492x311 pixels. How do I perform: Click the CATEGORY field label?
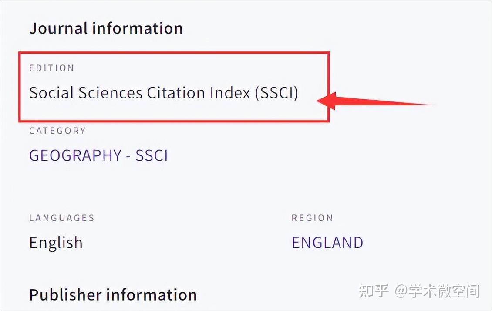[57, 131]
